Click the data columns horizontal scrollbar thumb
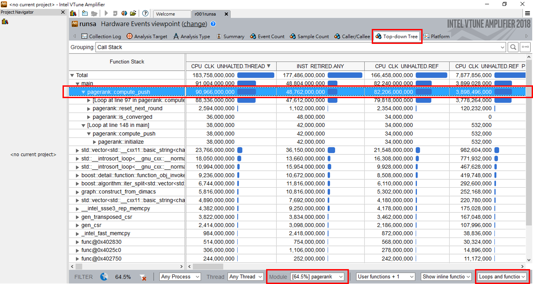 [208, 266]
